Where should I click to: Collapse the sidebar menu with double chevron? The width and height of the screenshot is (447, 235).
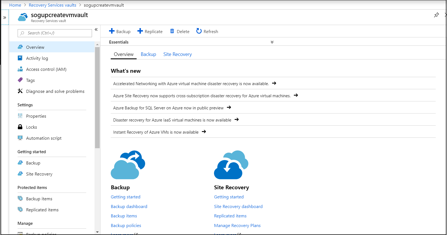click(96, 29)
